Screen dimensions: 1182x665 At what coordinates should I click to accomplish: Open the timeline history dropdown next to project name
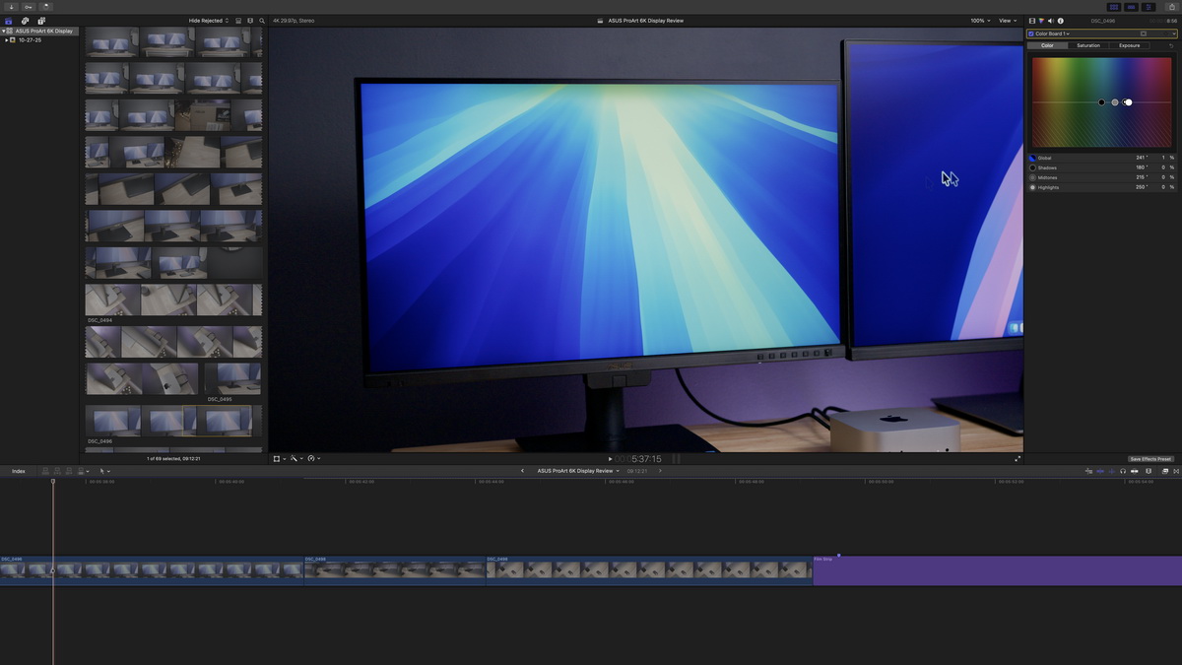pyautogui.click(x=618, y=471)
